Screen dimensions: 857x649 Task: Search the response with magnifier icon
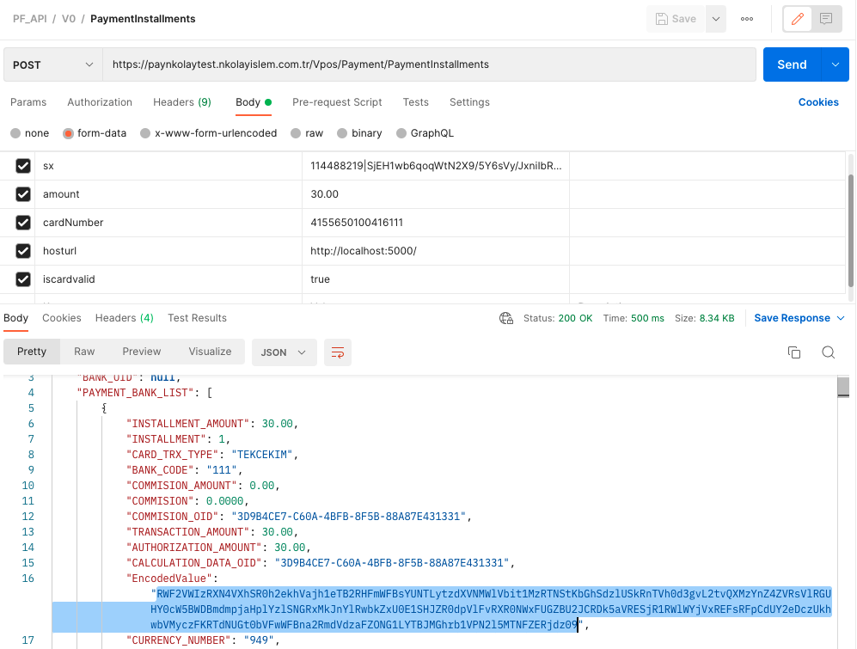coord(828,352)
